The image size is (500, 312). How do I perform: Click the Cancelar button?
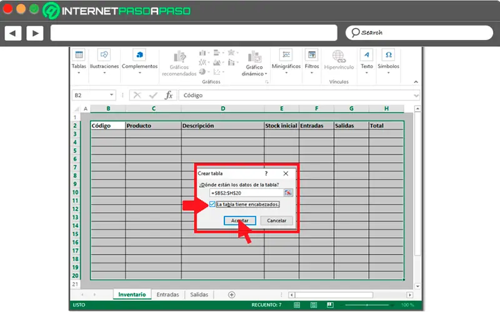tap(276, 221)
